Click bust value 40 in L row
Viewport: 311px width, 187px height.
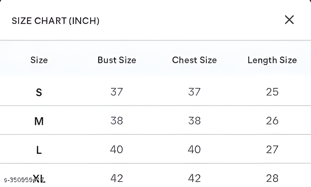point(117,149)
